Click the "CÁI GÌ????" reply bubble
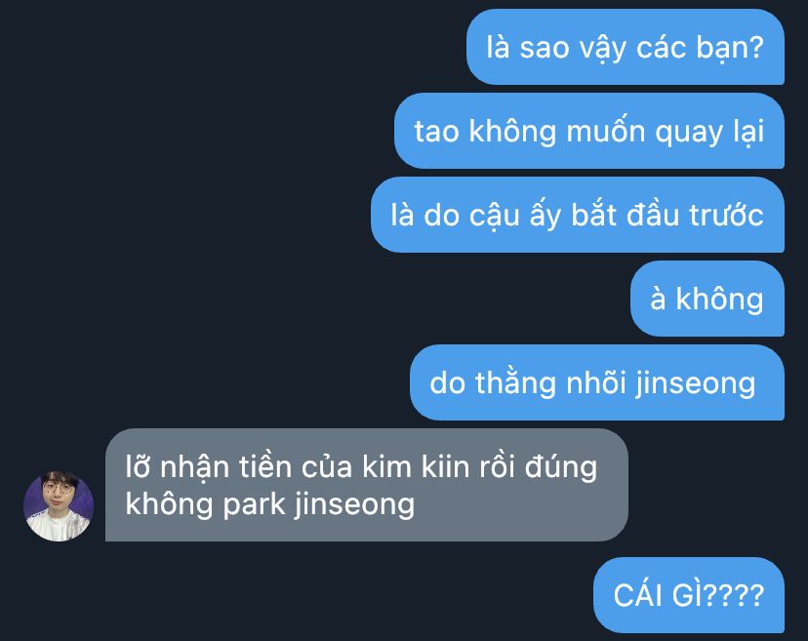Screen dimensions: 808x641 pyautogui.click(x=688, y=594)
